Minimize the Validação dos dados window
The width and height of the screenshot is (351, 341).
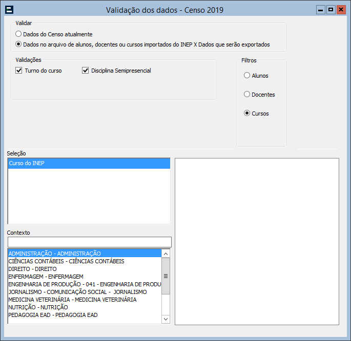[x=321, y=10]
